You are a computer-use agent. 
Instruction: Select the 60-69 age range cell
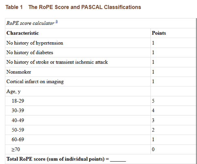coord(78,139)
